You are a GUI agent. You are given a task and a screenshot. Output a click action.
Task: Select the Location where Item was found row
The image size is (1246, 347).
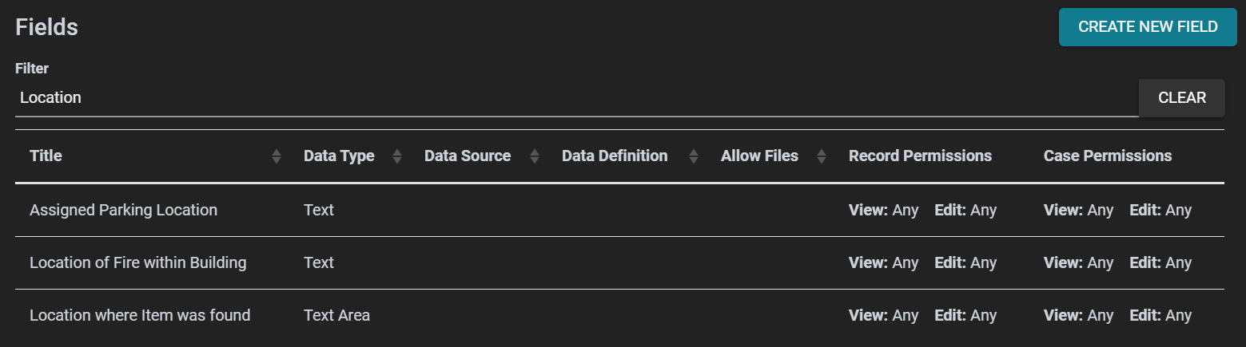pyautogui.click(x=619, y=315)
